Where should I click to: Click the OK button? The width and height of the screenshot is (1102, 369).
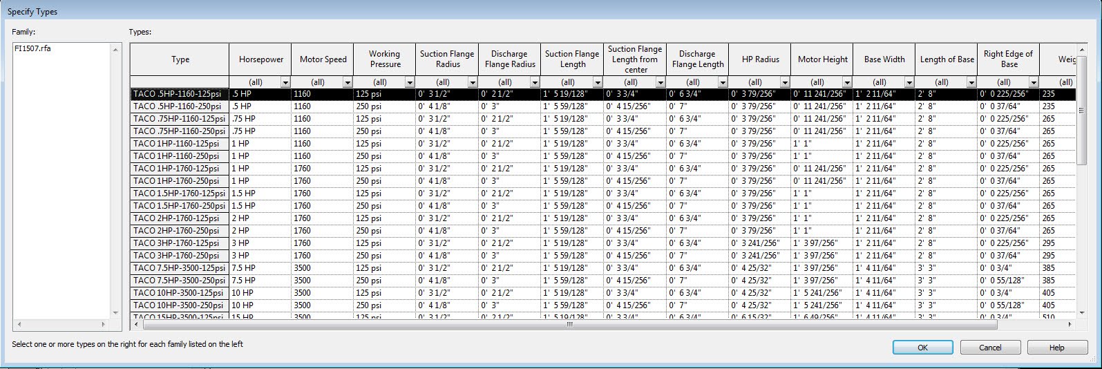coord(922,348)
